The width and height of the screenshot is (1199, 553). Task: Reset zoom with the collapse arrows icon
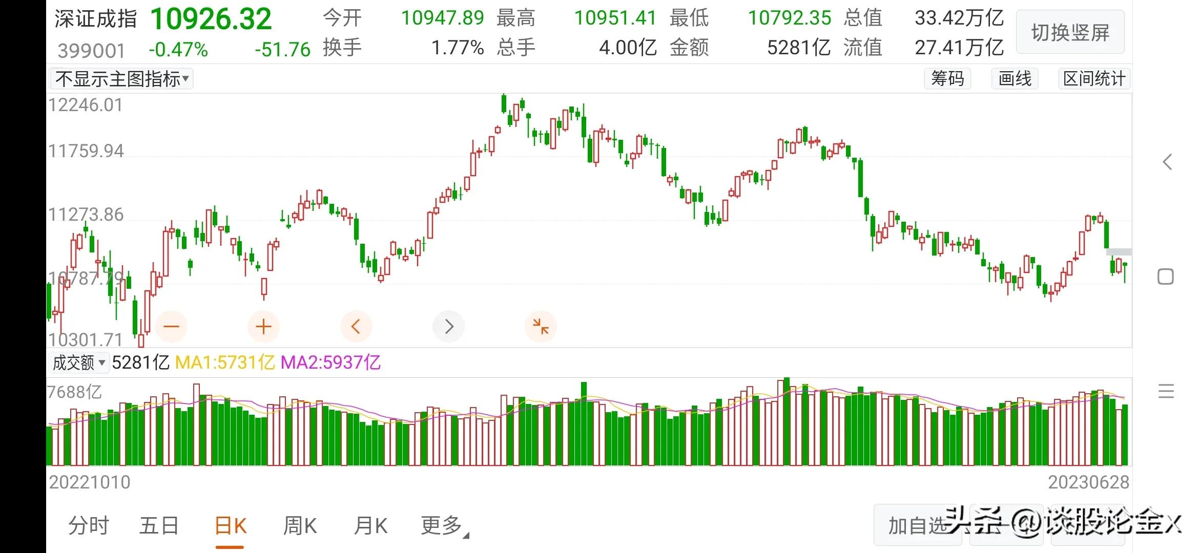(x=541, y=326)
